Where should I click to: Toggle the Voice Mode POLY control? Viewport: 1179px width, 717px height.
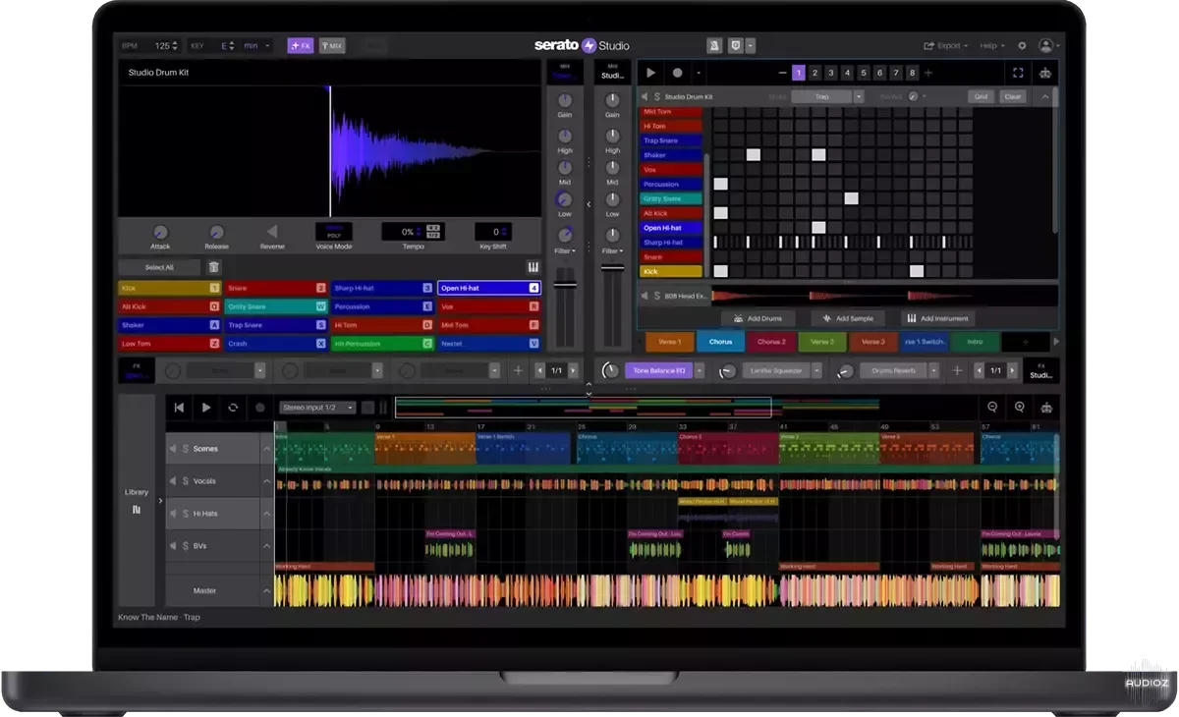point(333,231)
